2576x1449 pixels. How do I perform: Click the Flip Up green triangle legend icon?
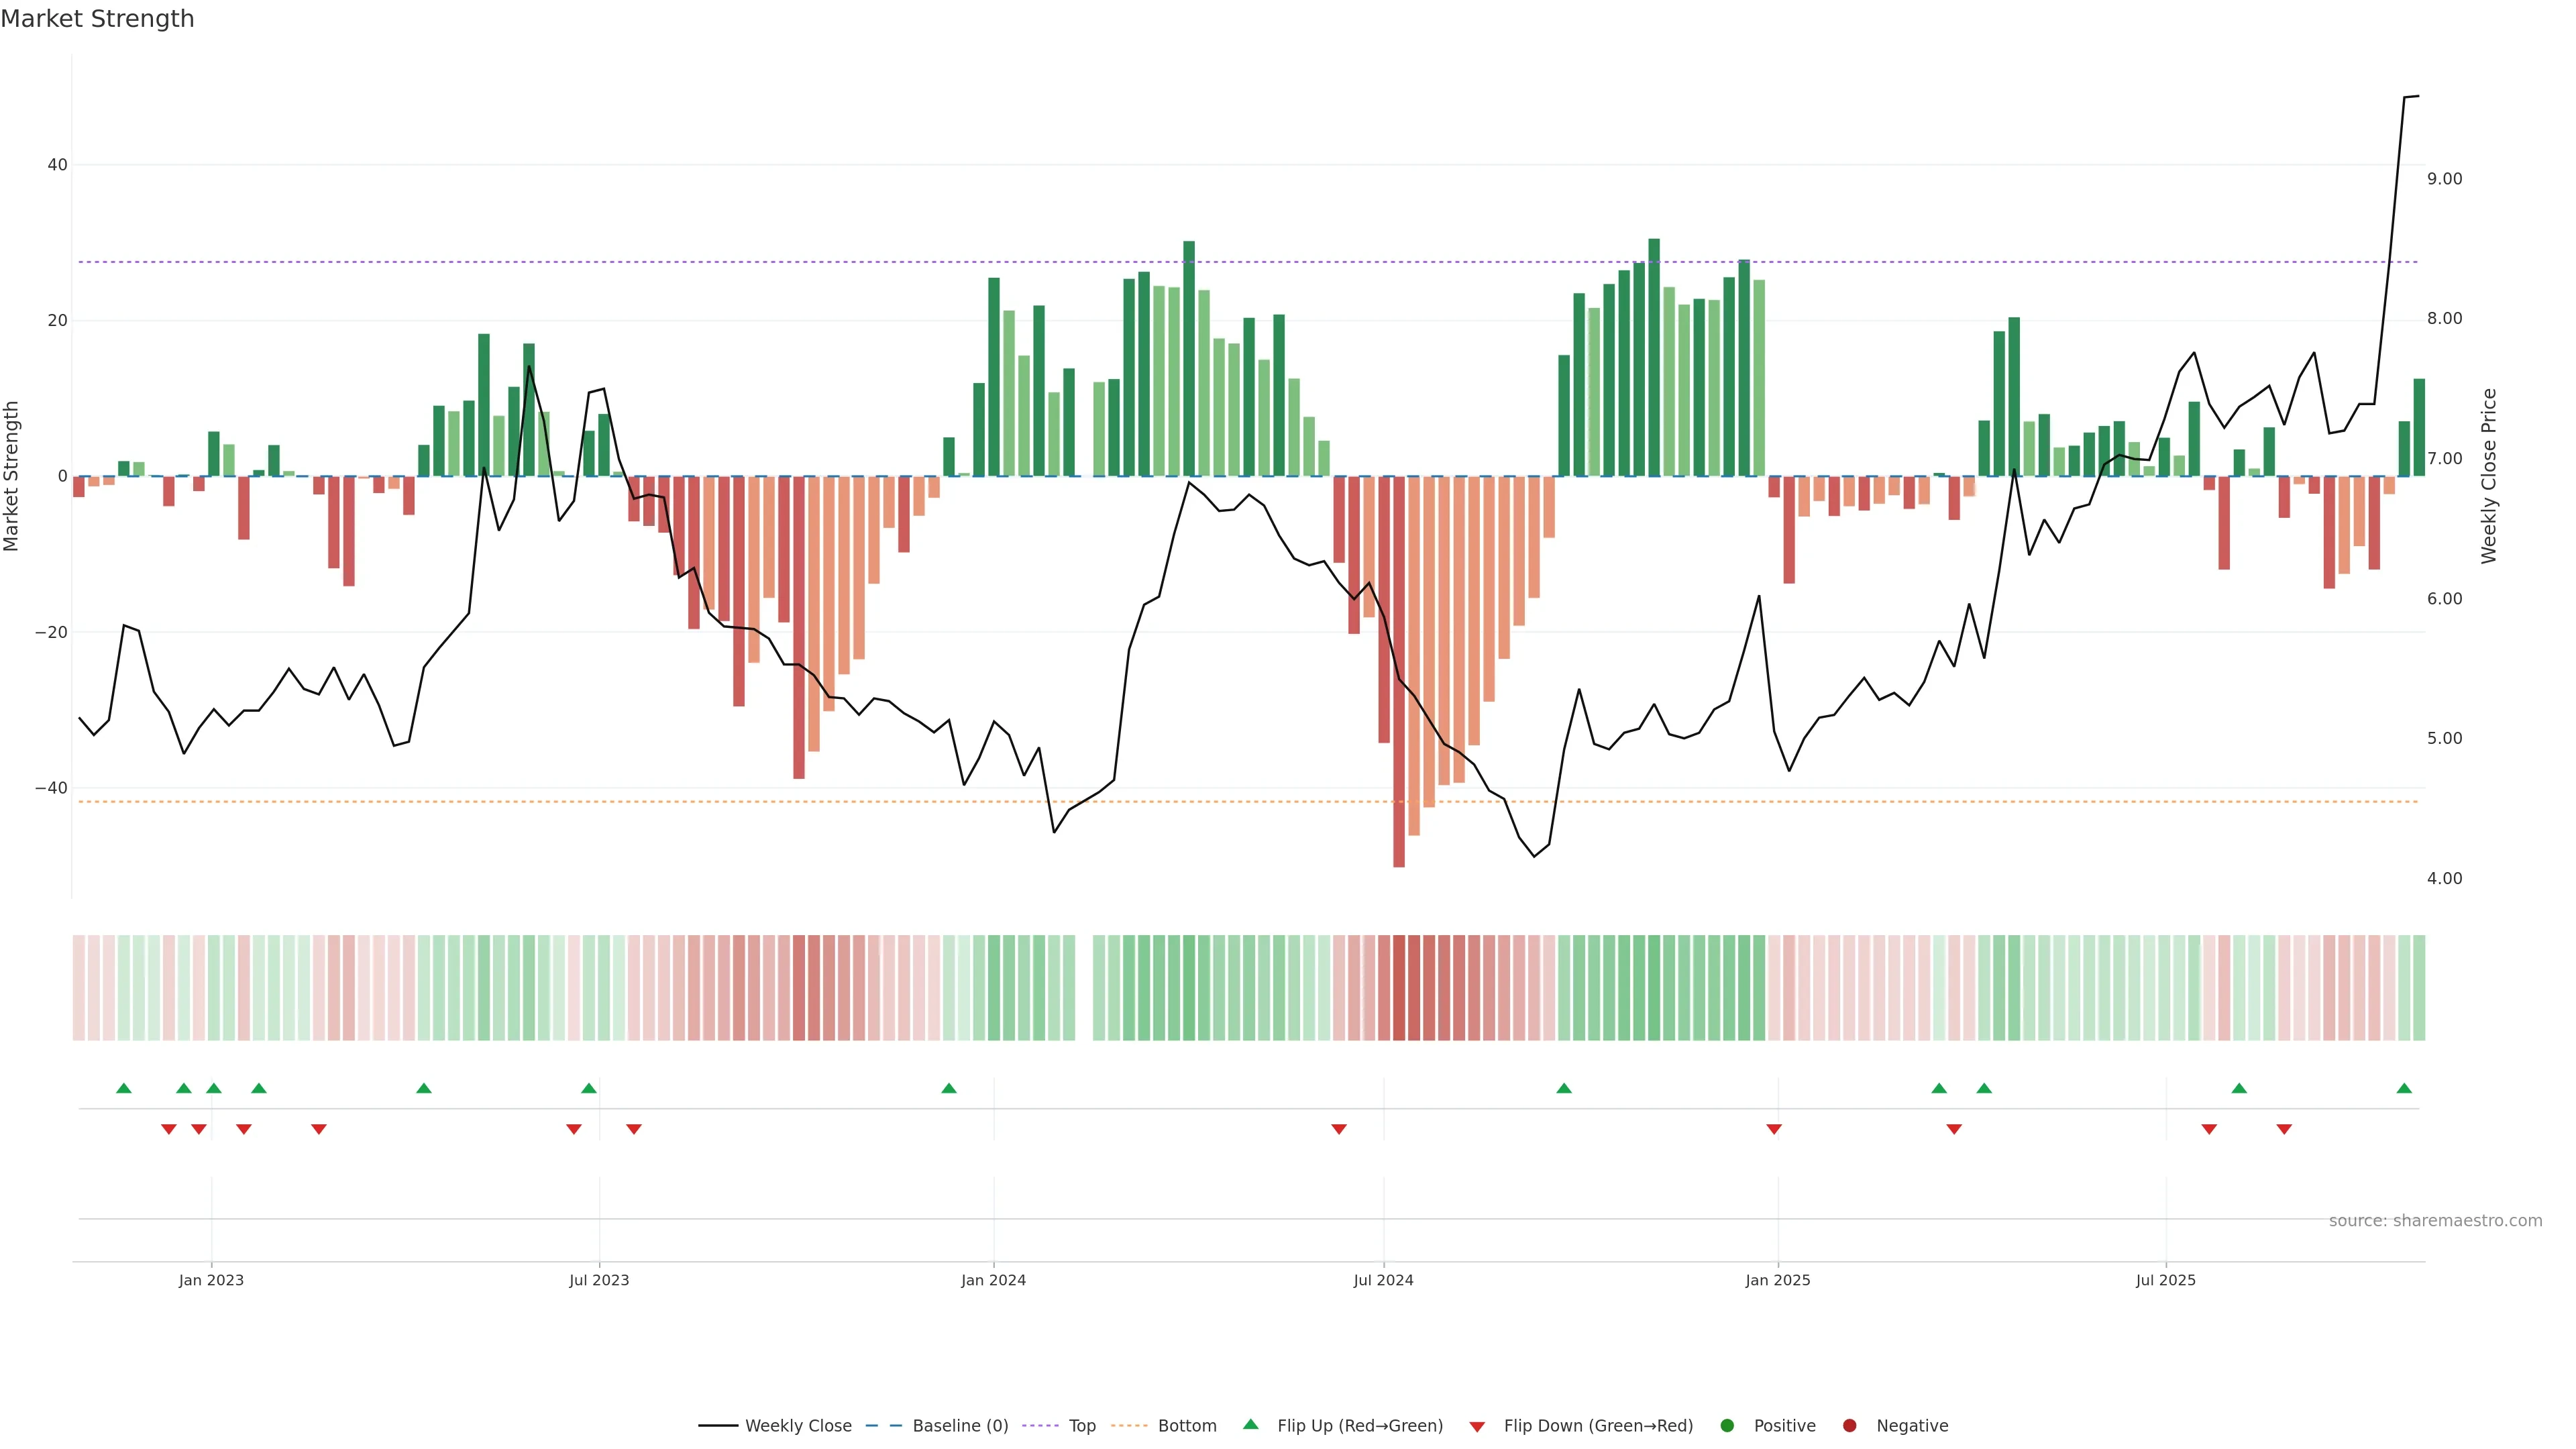click(x=1250, y=1424)
